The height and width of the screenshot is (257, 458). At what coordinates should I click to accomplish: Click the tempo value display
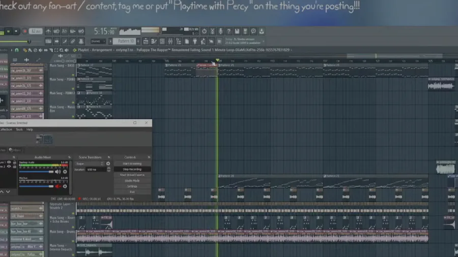pos(36,31)
